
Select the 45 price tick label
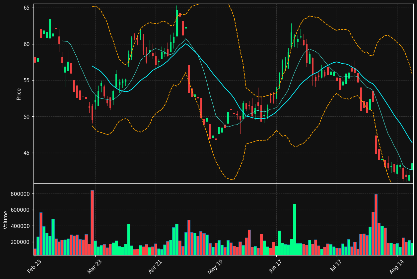27,153
